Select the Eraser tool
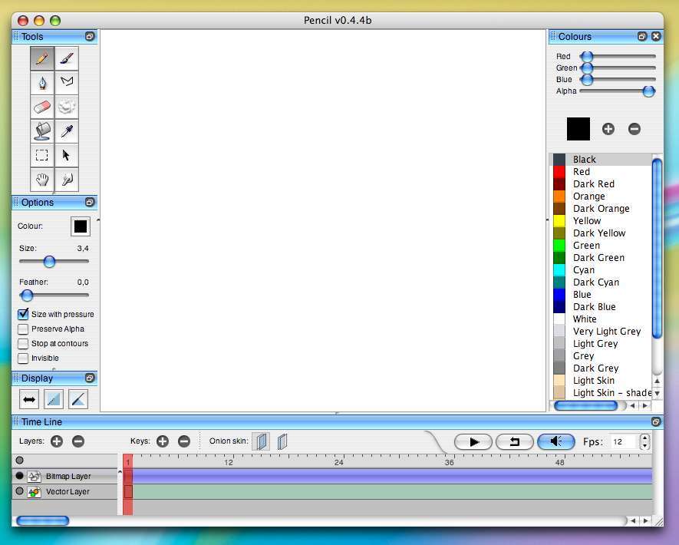Screen dimensions: 679x545 pyautogui.click(x=42, y=107)
